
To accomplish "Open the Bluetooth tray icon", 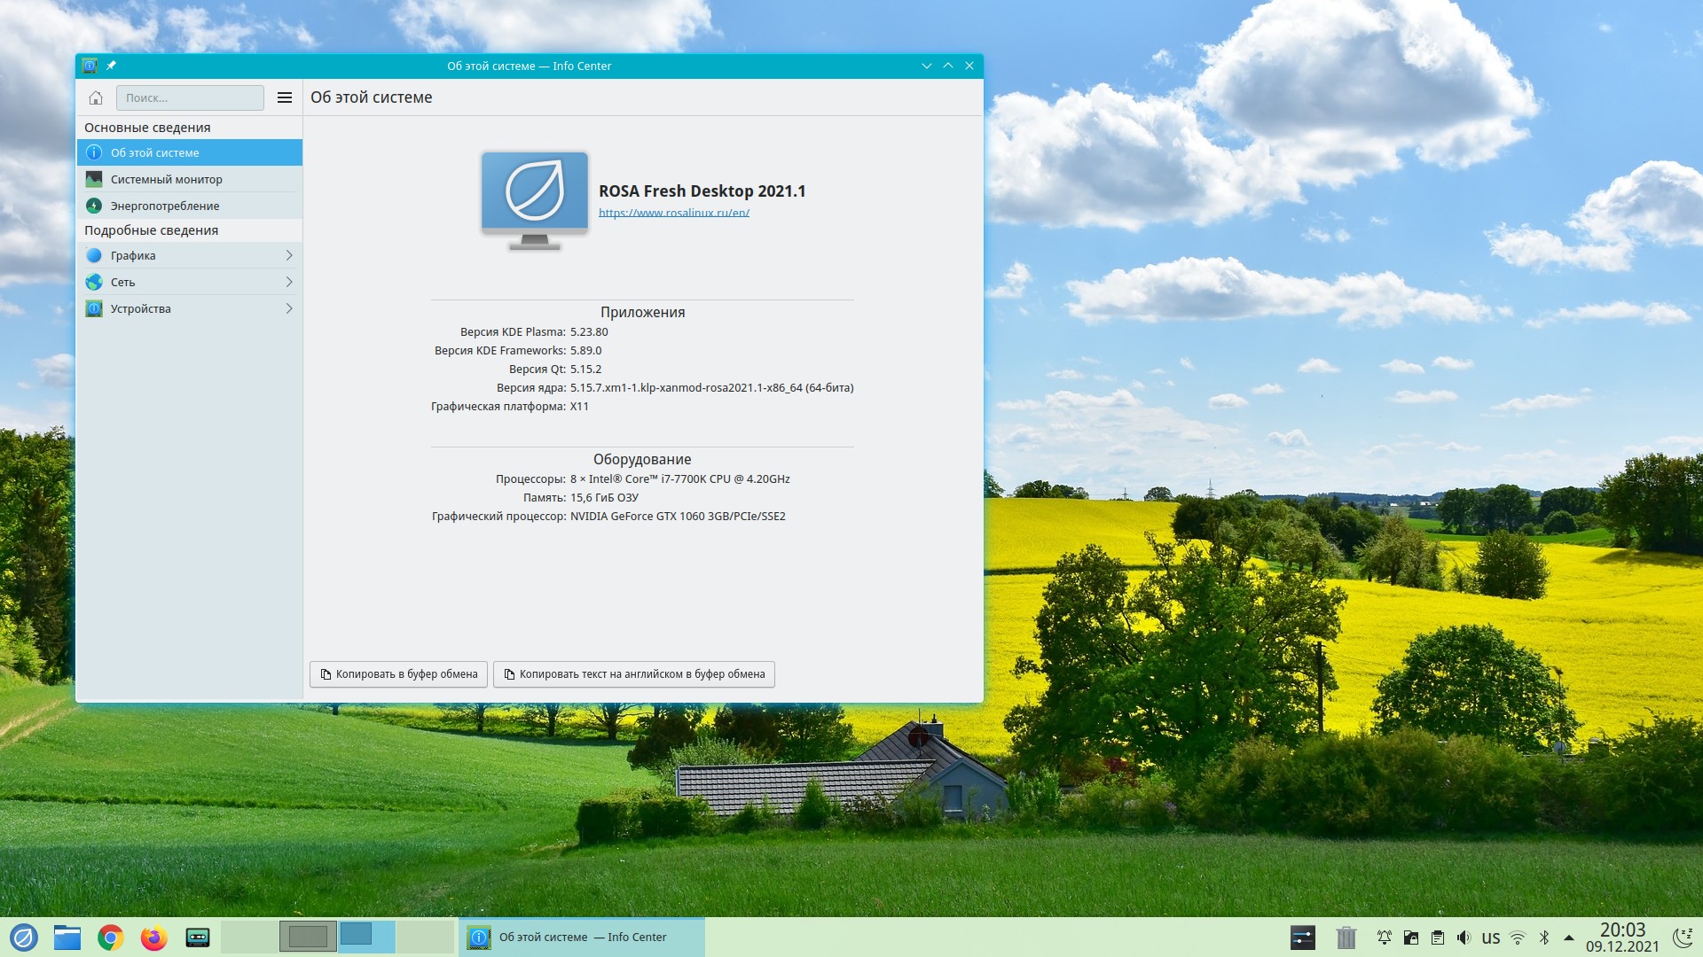I will click(1544, 938).
